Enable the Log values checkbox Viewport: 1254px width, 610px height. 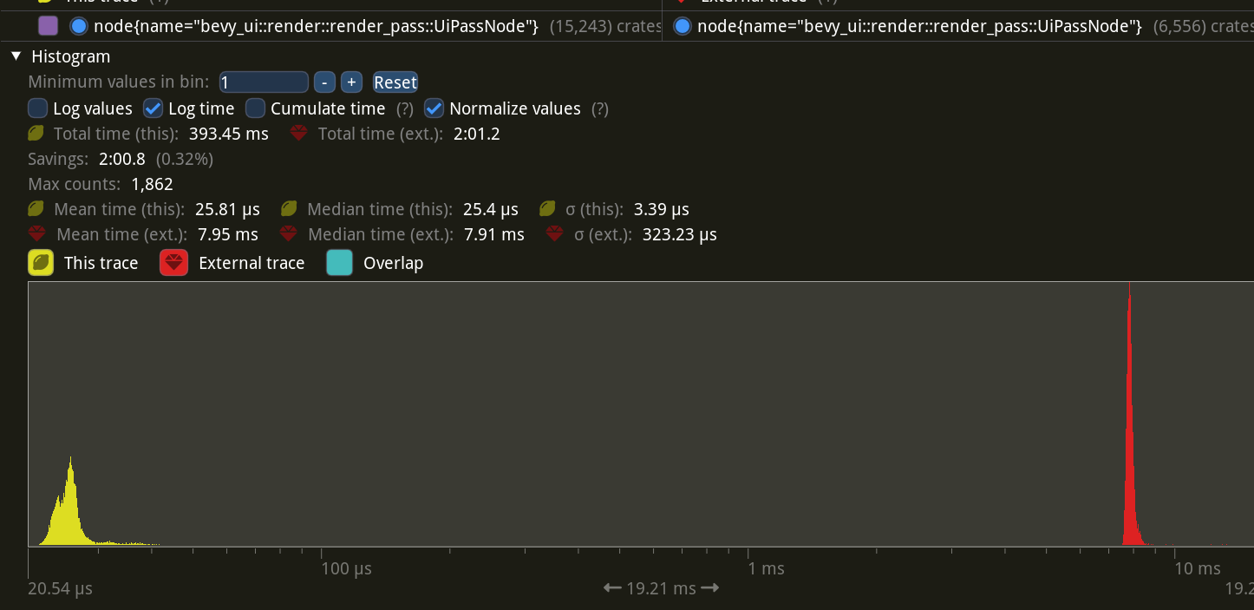[38, 108]
